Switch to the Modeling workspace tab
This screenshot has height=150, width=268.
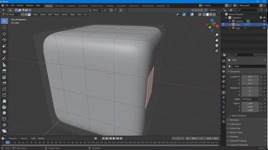coord(59,6)
